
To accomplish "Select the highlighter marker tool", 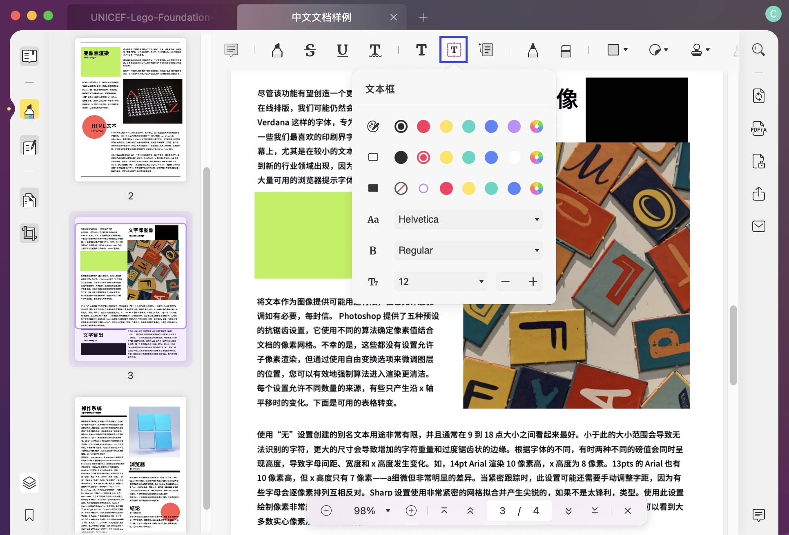I will pyautogui.click(x=277, y=50).
